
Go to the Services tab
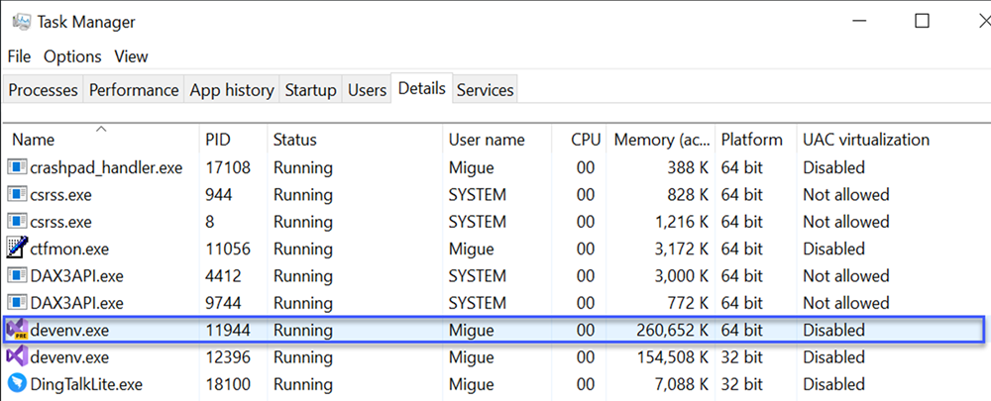tap(486, 90)
